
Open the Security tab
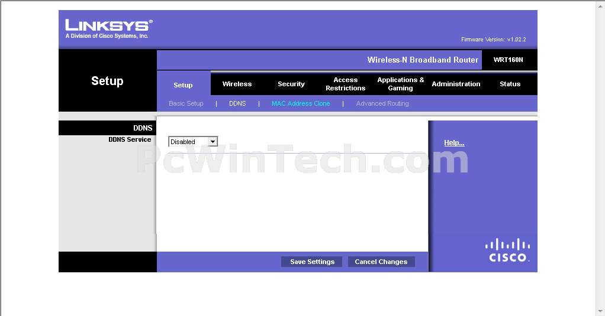[291, 84]
